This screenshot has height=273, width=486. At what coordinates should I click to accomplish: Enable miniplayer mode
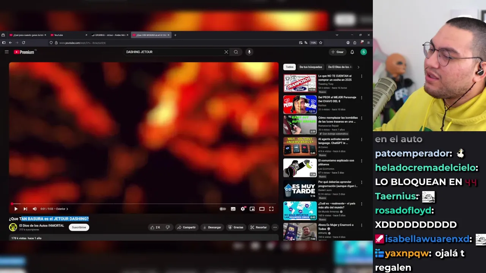[x=252, y=209]
